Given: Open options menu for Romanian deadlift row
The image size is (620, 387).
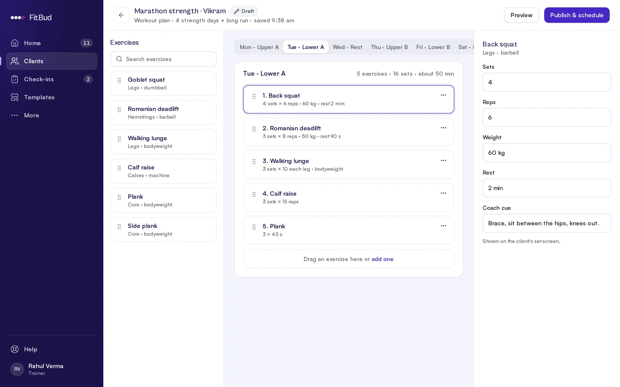Looking at the screenshot, I should pyautogui.click(x=443, y=128).
